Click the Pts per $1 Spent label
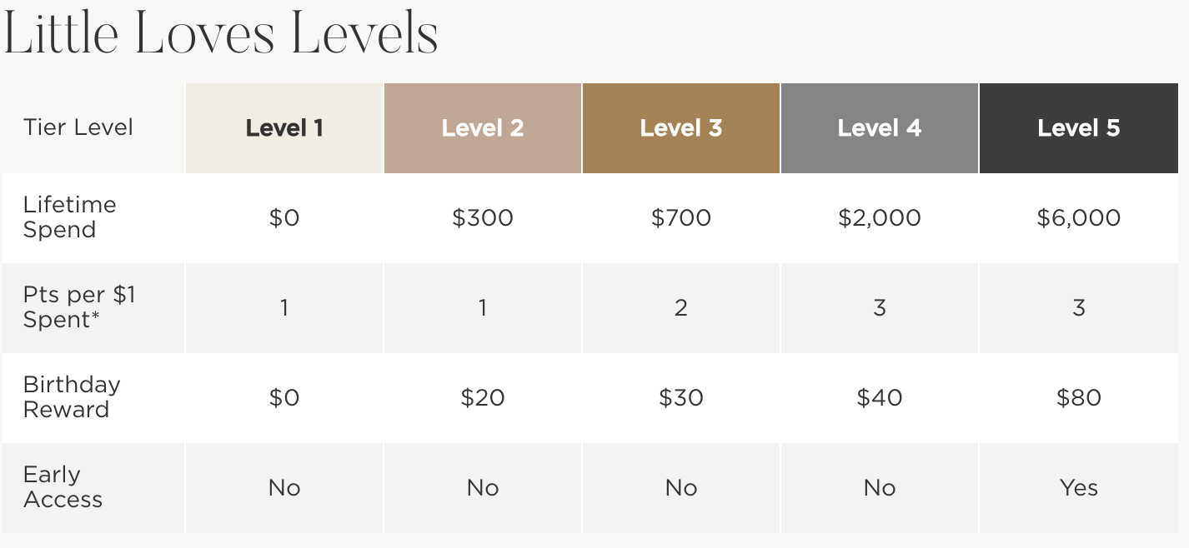Viewport: 1189px width, 548px height. tap(79, 307)
